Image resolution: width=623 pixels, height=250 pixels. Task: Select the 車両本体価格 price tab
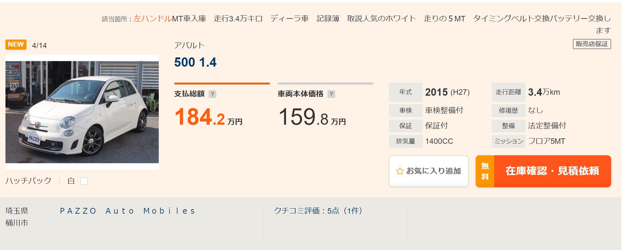[325, 91]
